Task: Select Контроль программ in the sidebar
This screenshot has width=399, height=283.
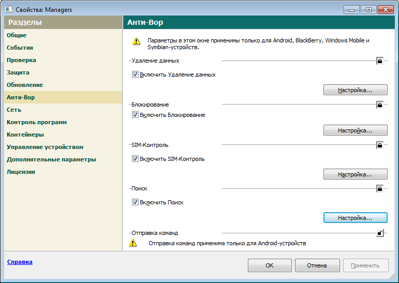Action: pyautogui.click(x=37, y=122)
